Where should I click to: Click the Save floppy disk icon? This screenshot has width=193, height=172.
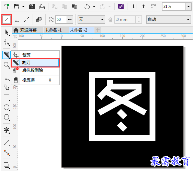[32, 7]
